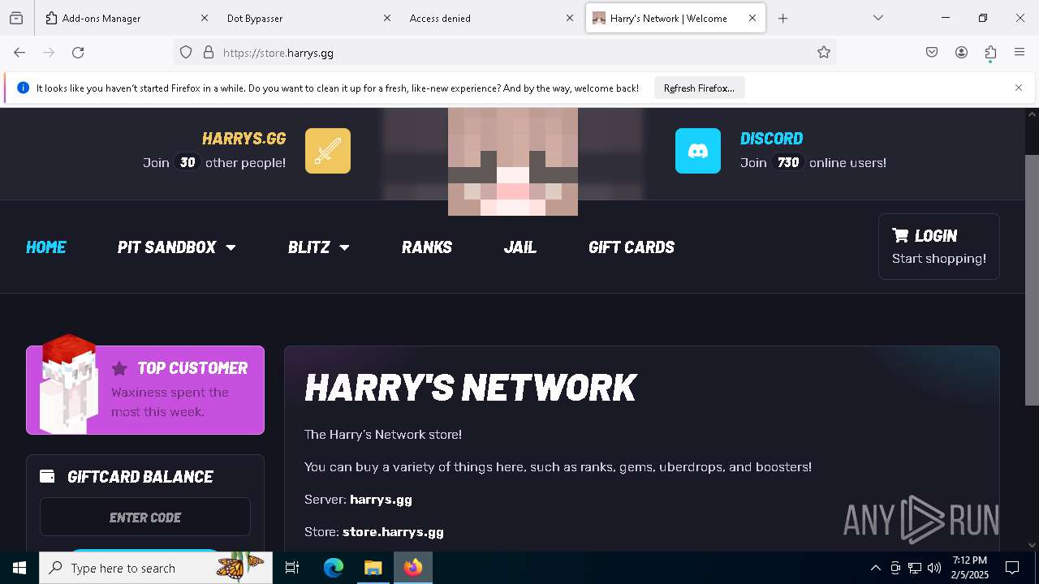Image resolution: width=1039 pixels, height=584 pixels.
Task: Click the Firefox forward arrow
Action: coord(49,53)
